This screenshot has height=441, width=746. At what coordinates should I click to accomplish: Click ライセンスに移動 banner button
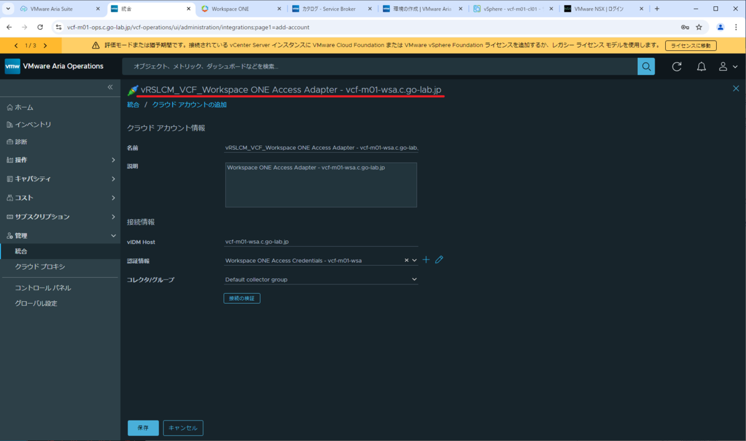(x=691, y=45)
